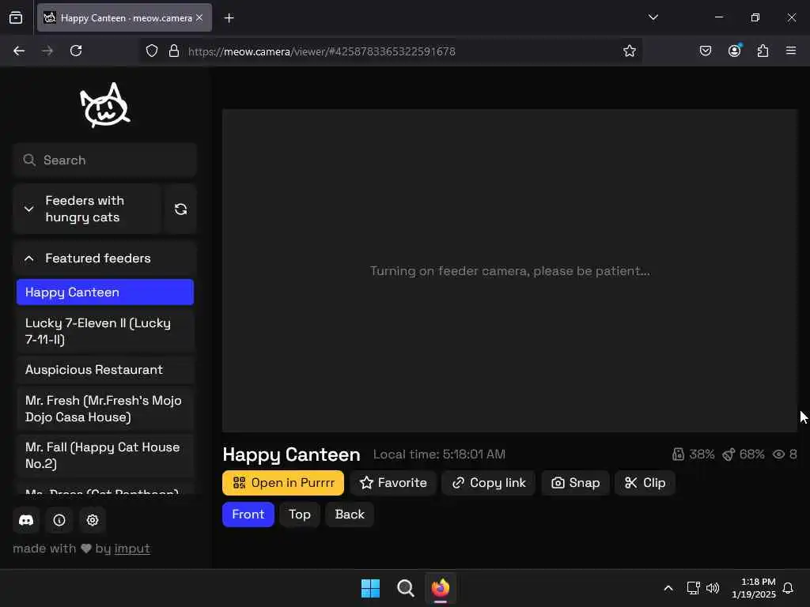This screenshot has width=810, height=607.
Task: Select the Mr. Fall feeder
Action: (x=105, y=455)
